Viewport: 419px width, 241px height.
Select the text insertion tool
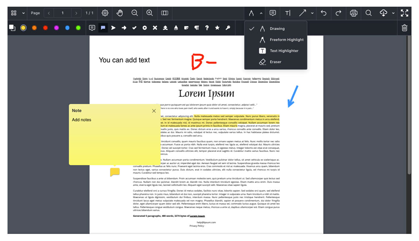click(x=287, y=13)
